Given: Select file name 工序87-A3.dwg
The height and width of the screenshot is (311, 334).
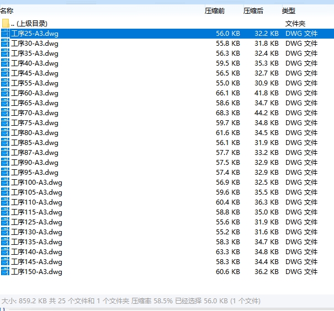Looking at the screenshot, I should (x=35, y=153).
